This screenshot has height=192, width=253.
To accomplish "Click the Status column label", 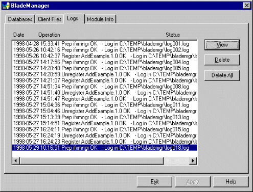I will pyautogui.click(x=173, y=35).
